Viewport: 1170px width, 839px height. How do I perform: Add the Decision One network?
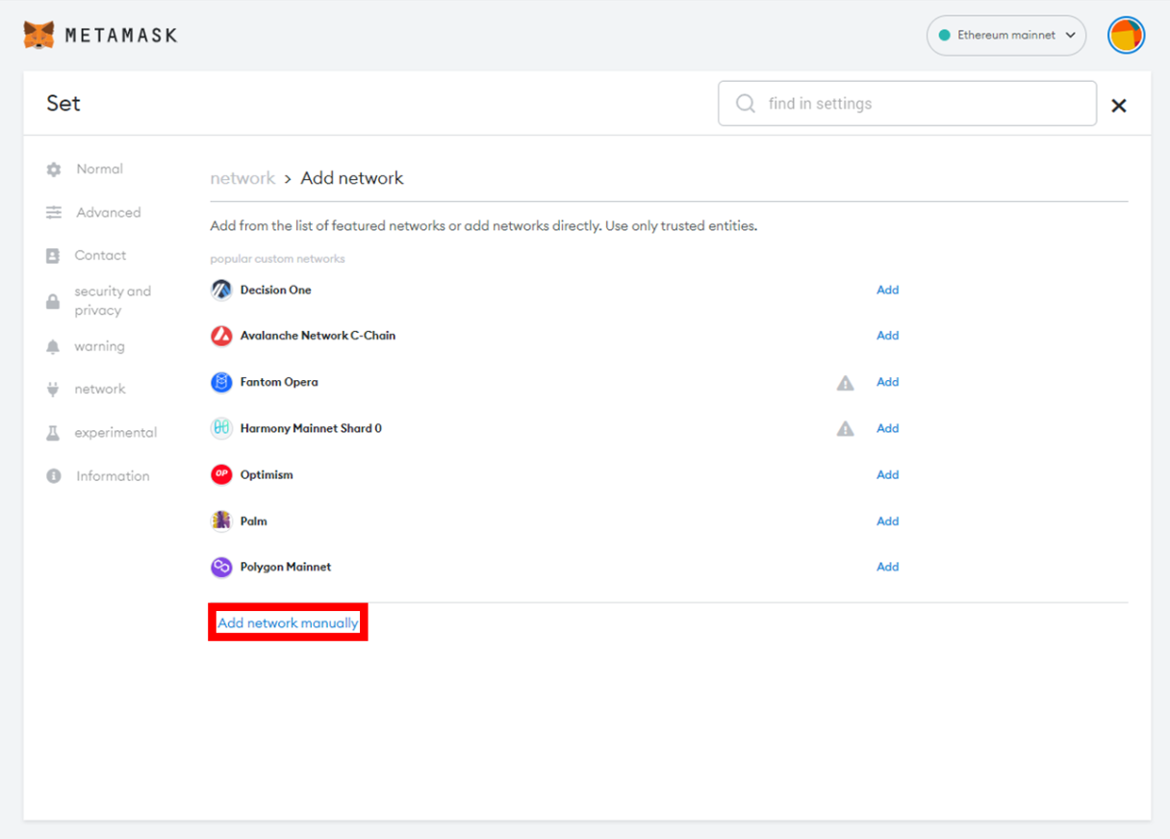pos(887,290)
